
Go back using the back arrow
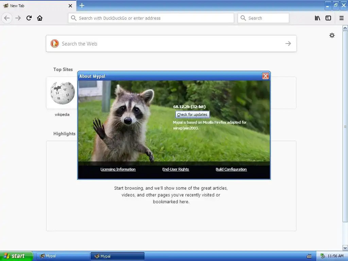[7, 18]
